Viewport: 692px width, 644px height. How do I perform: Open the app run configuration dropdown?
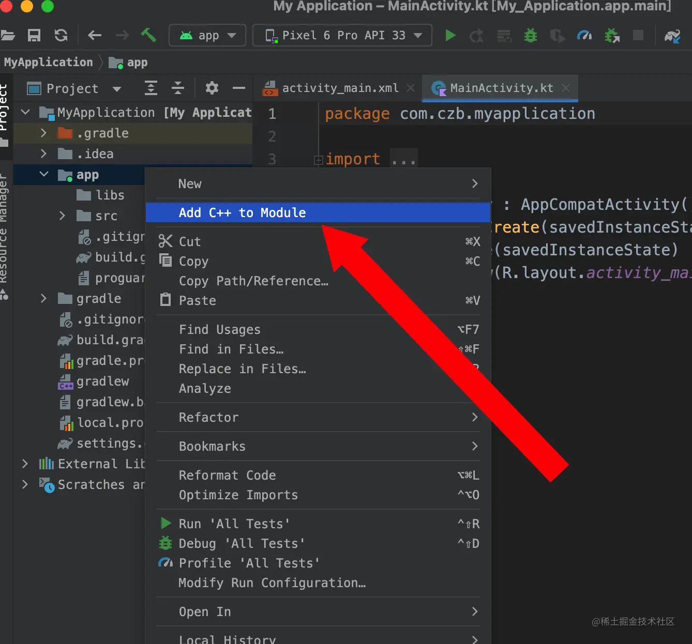pyautogui.click(x=207, y=35)
